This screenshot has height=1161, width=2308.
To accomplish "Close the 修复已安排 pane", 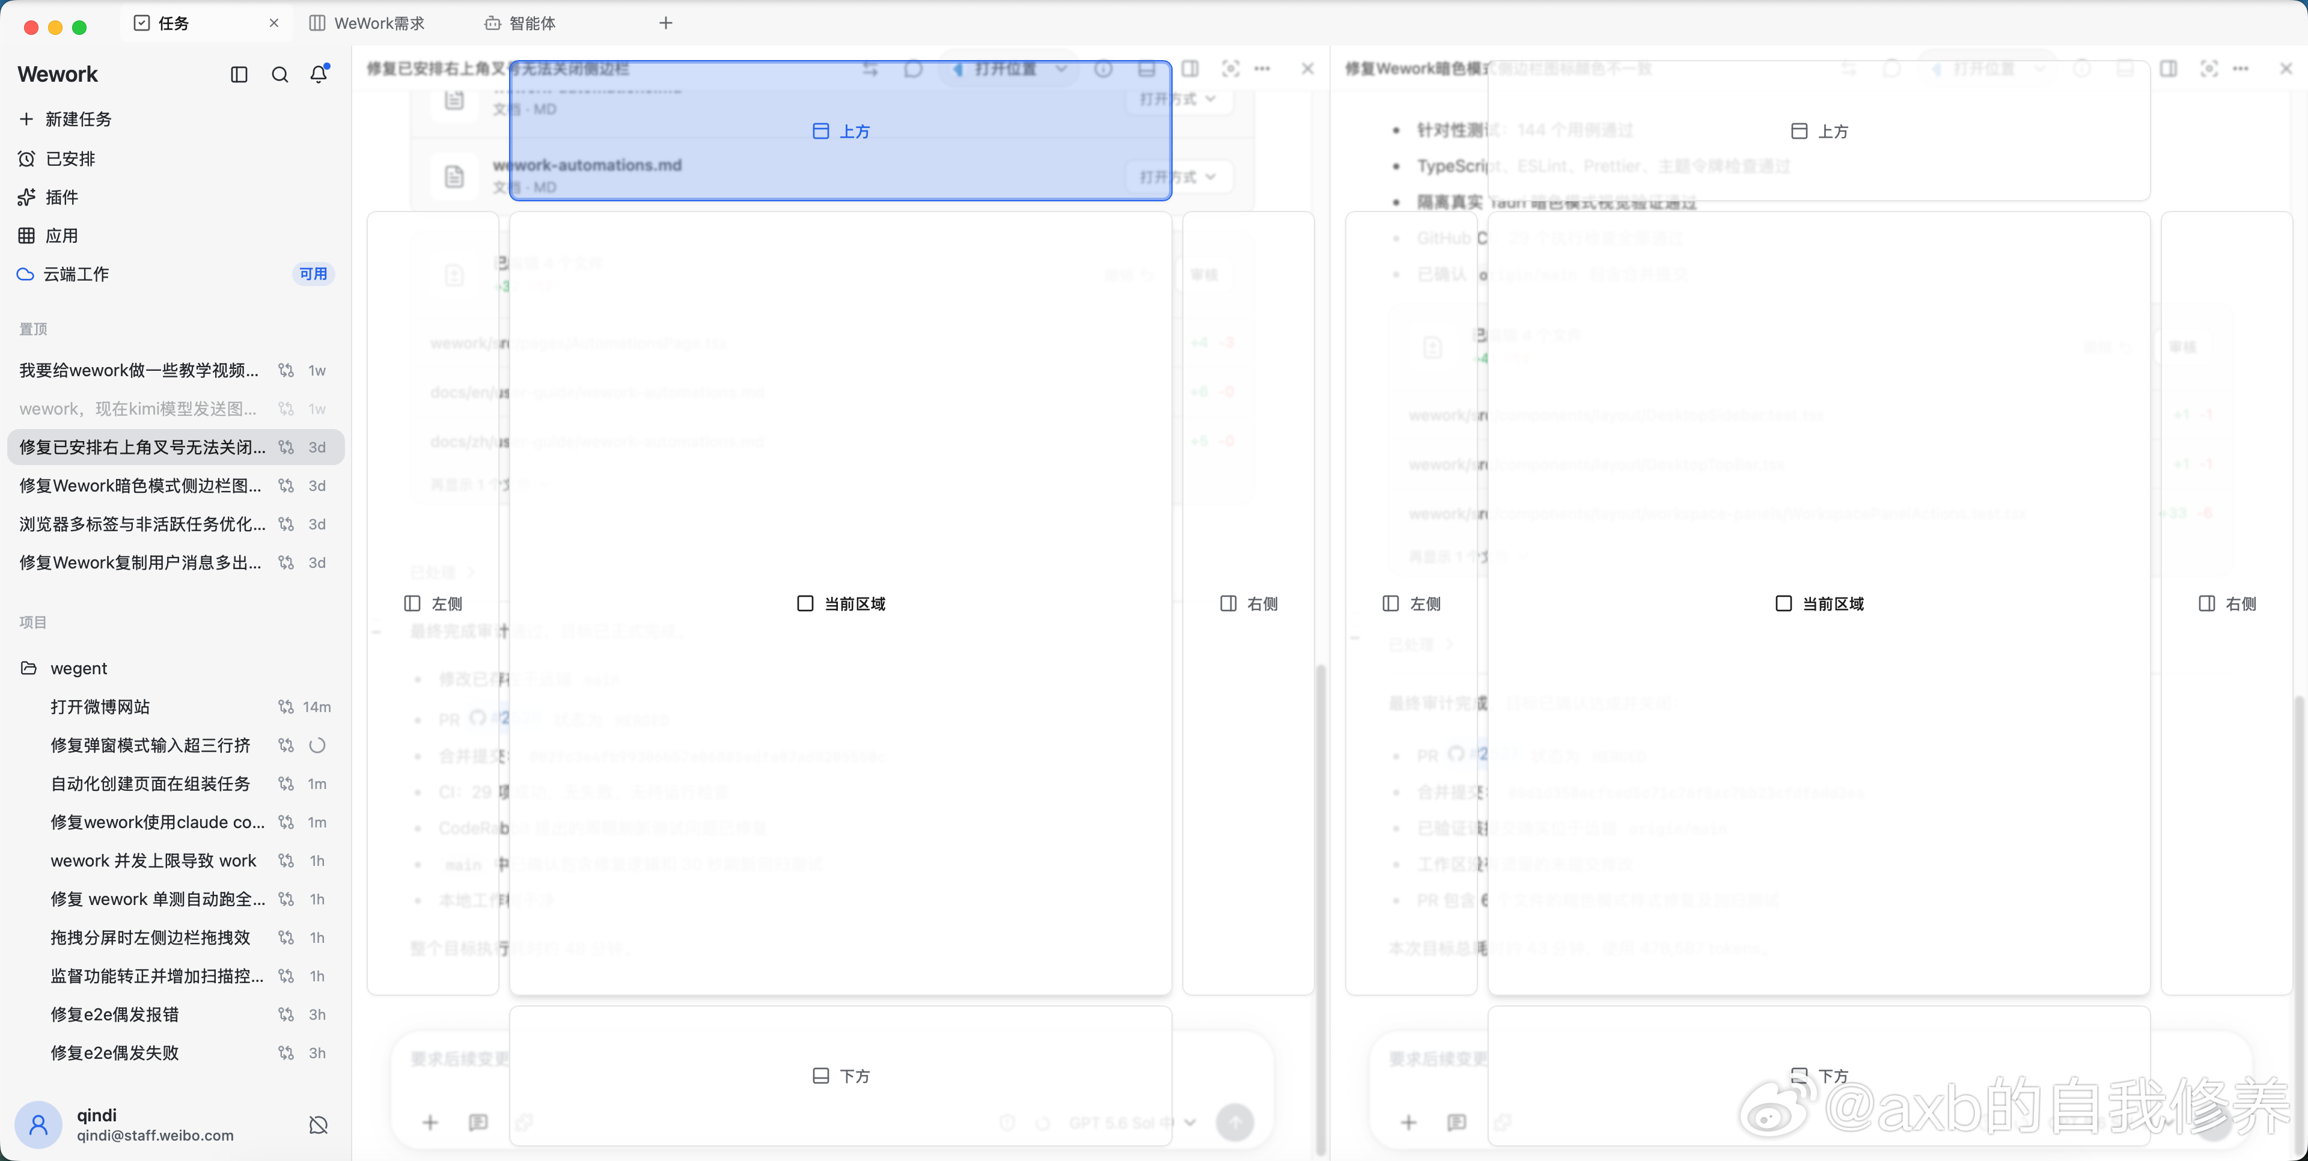I will click(1307, 69).
